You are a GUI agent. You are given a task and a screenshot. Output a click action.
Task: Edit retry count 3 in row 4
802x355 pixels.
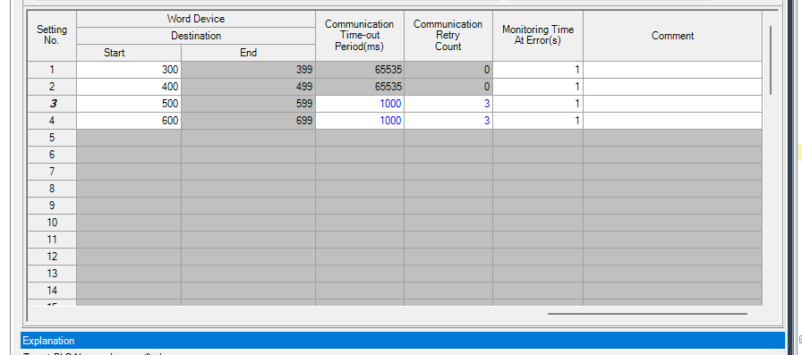pyautogui.click(x=448, y=121)
